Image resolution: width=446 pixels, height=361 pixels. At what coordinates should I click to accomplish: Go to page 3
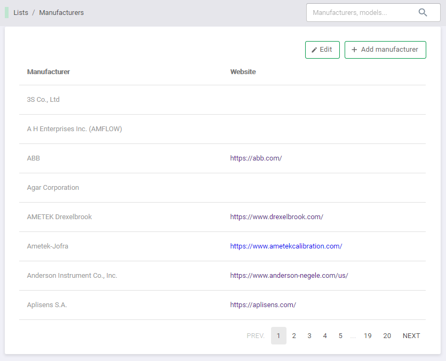coord(309,336)
